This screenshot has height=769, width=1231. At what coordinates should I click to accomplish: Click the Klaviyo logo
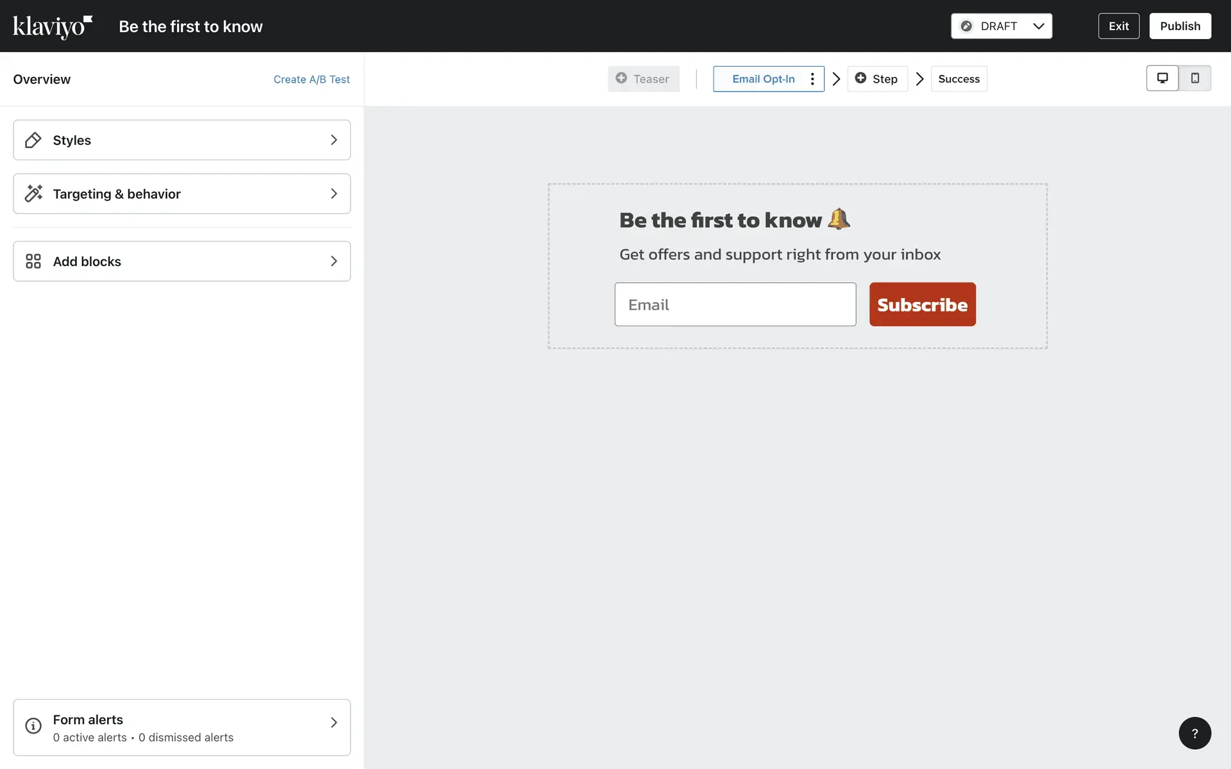(x=53, y=26)
